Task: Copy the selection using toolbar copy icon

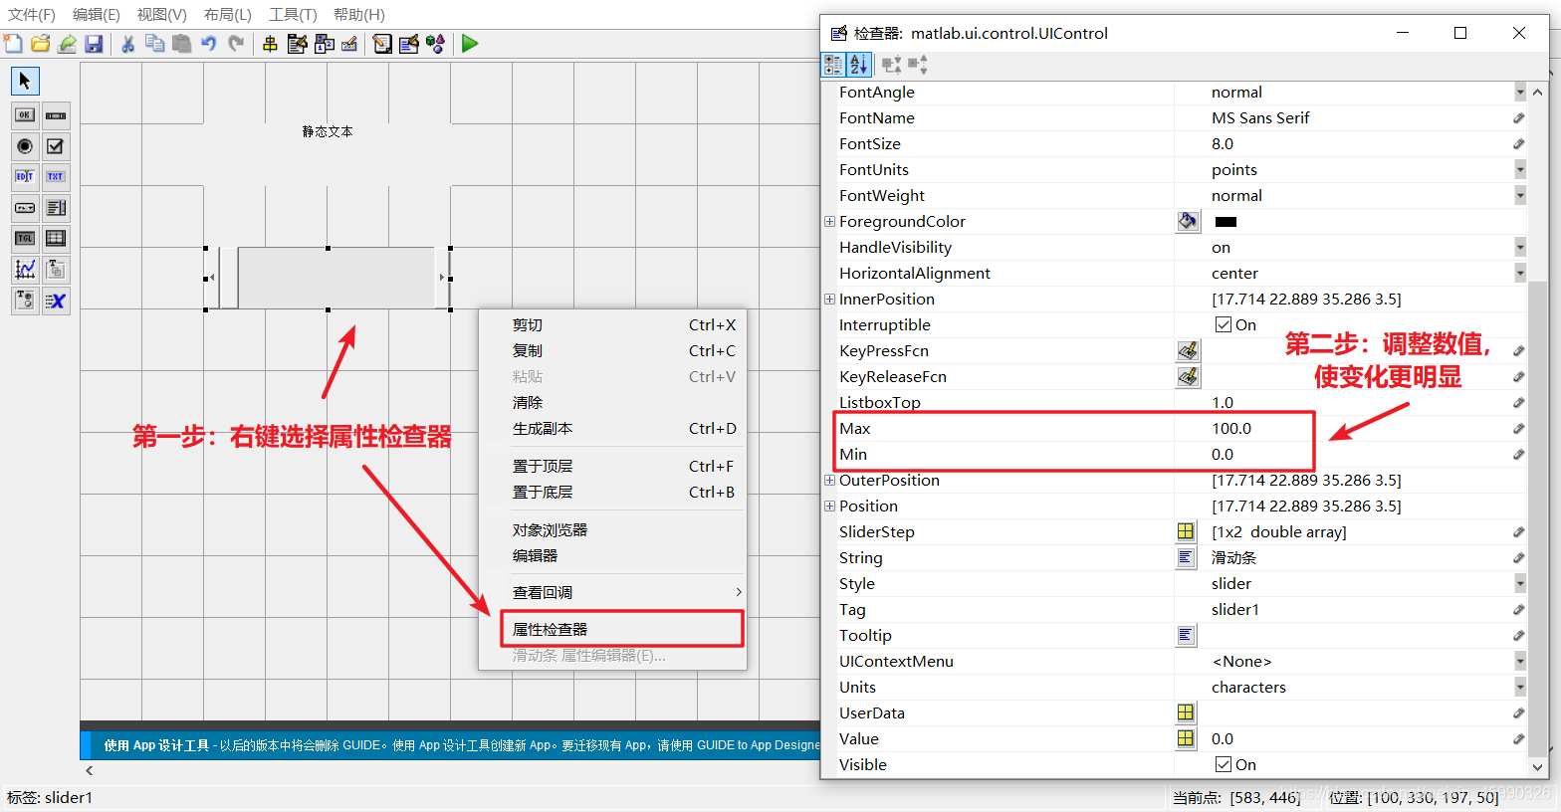Action: (x=154, y=43)
